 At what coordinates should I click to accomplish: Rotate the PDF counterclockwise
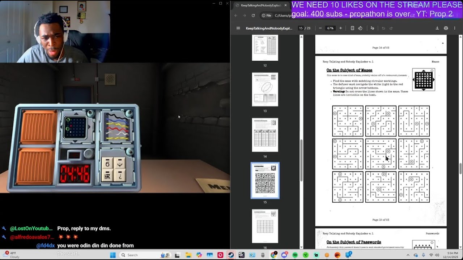coord(360,28)
